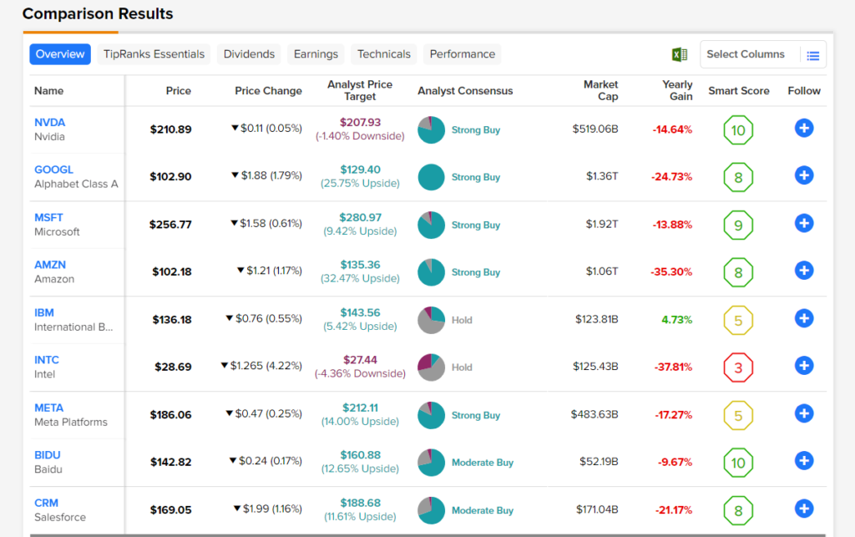Open the TipRanks Essentials tab
Image resolution: width=855 pixels, height=537 pixels.
coord(154,54)
